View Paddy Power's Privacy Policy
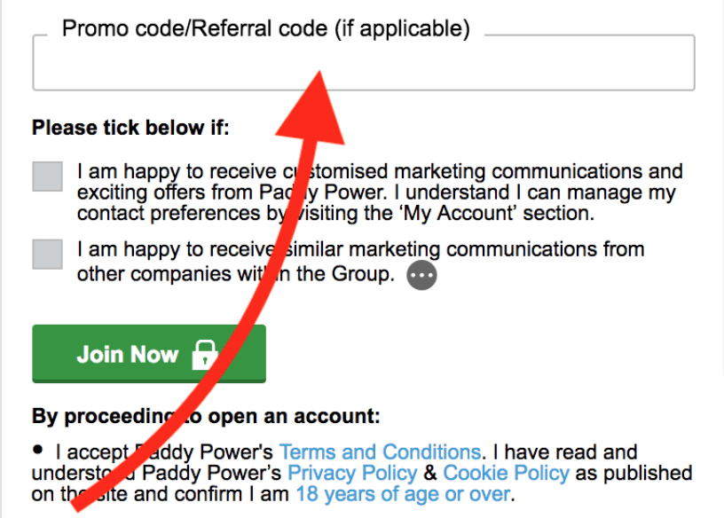Image resolution: width=724 pixels, height=518 pixels. point(351,473)
